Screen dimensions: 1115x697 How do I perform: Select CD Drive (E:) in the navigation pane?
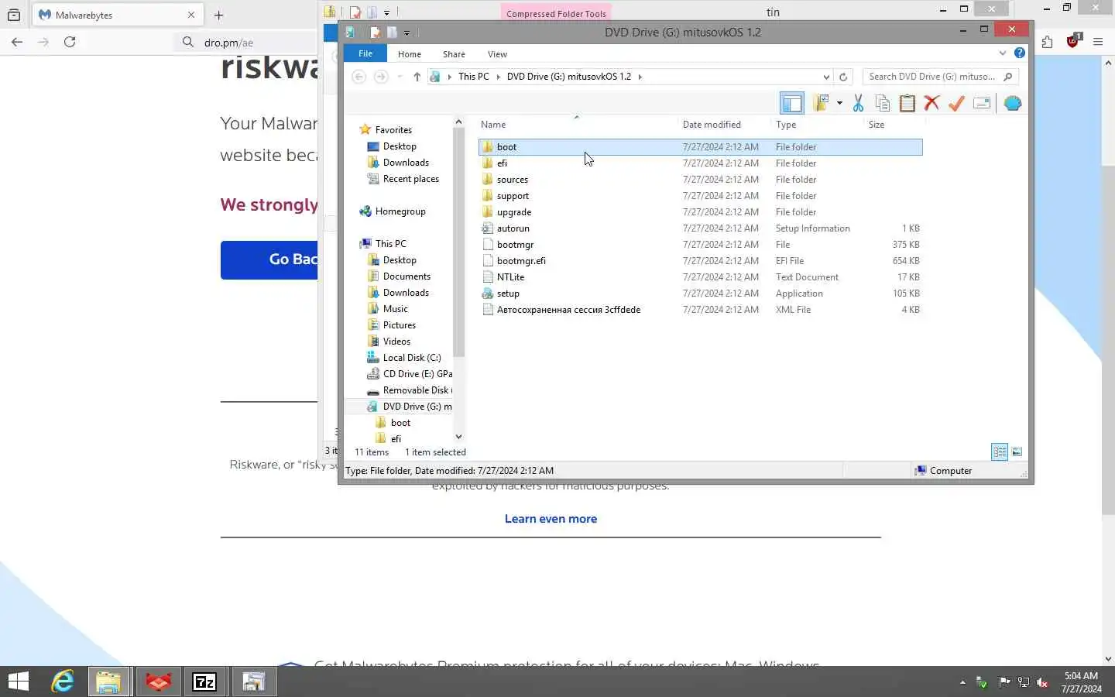[417, 374]
